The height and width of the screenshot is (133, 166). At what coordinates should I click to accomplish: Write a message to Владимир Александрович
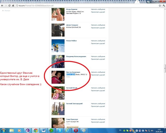point(98,56)
